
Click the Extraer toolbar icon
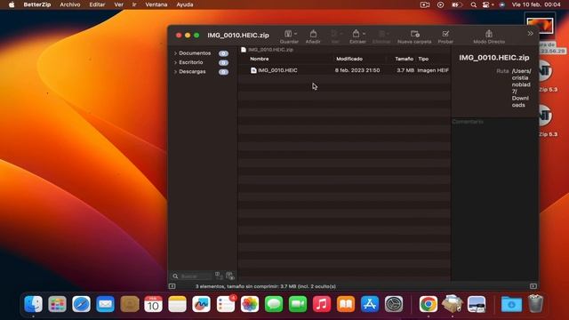(x=356, y=34)
